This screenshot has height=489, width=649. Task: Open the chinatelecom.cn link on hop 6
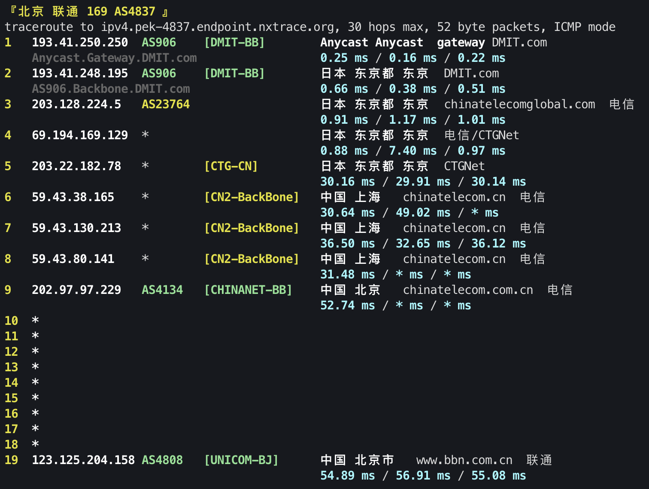(454, 197)
